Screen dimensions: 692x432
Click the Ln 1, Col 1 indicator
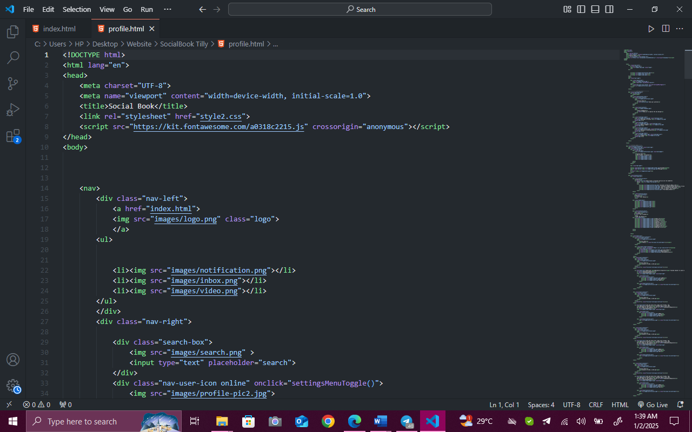click(x=504, y=404)
